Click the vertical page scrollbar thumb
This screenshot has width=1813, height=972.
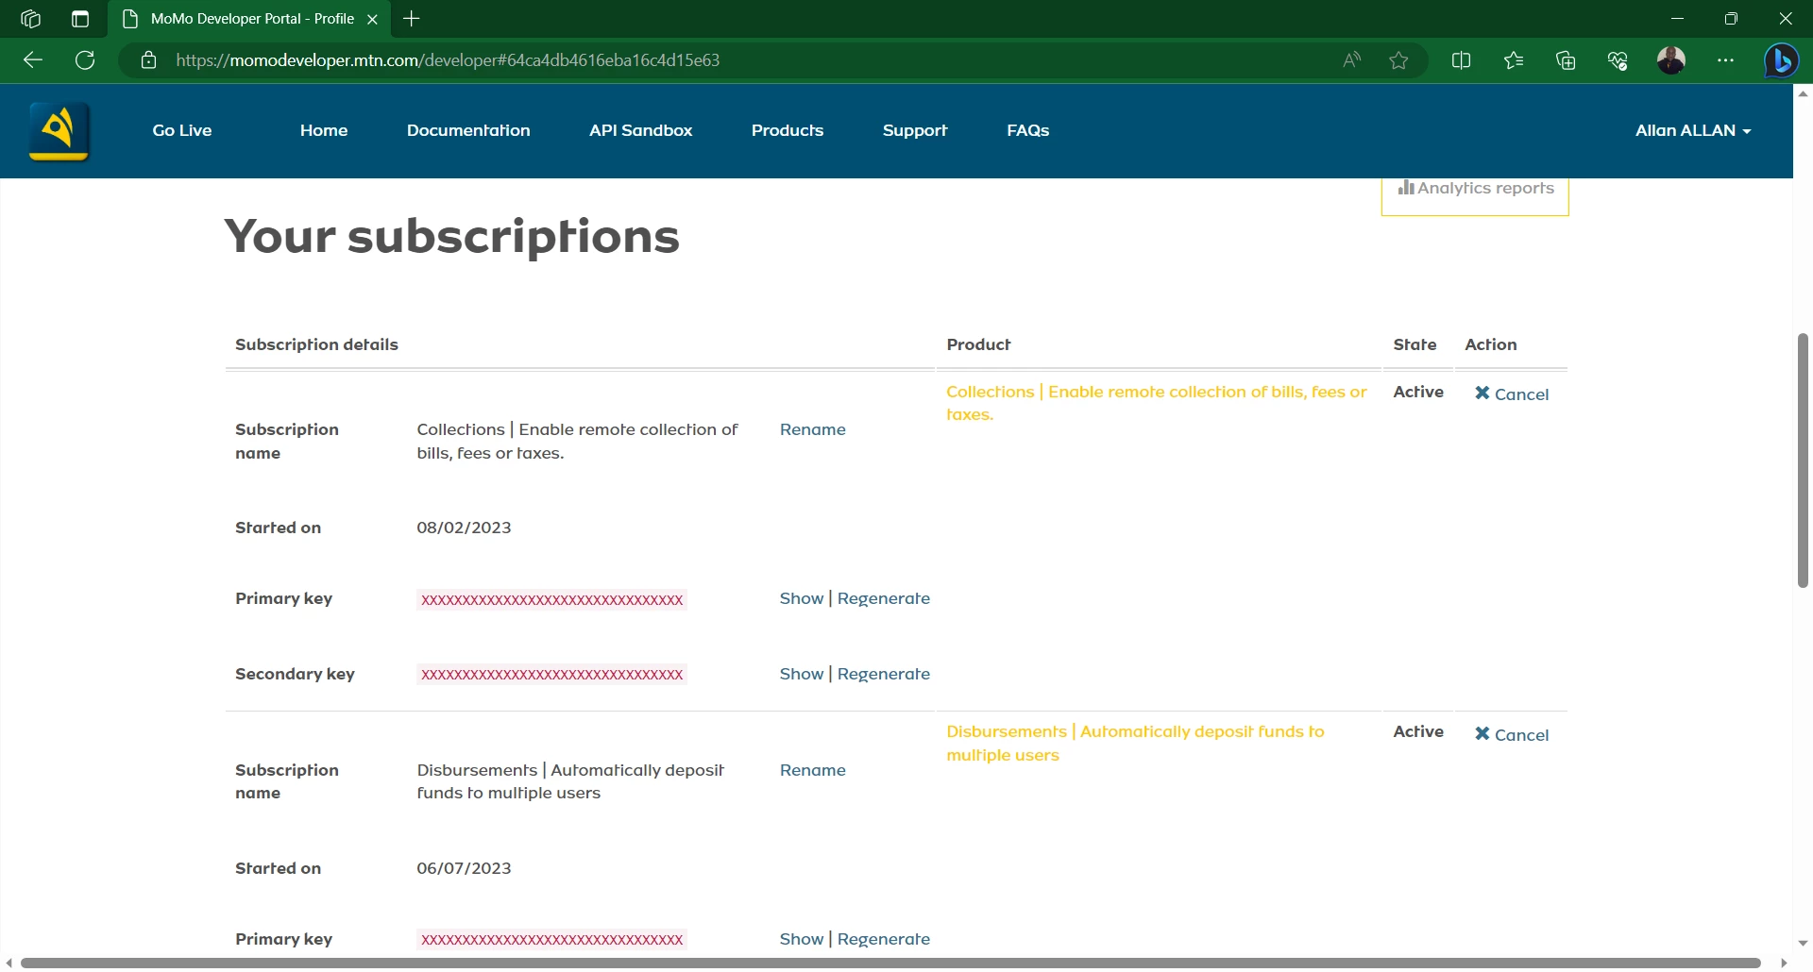(1803, 461)
